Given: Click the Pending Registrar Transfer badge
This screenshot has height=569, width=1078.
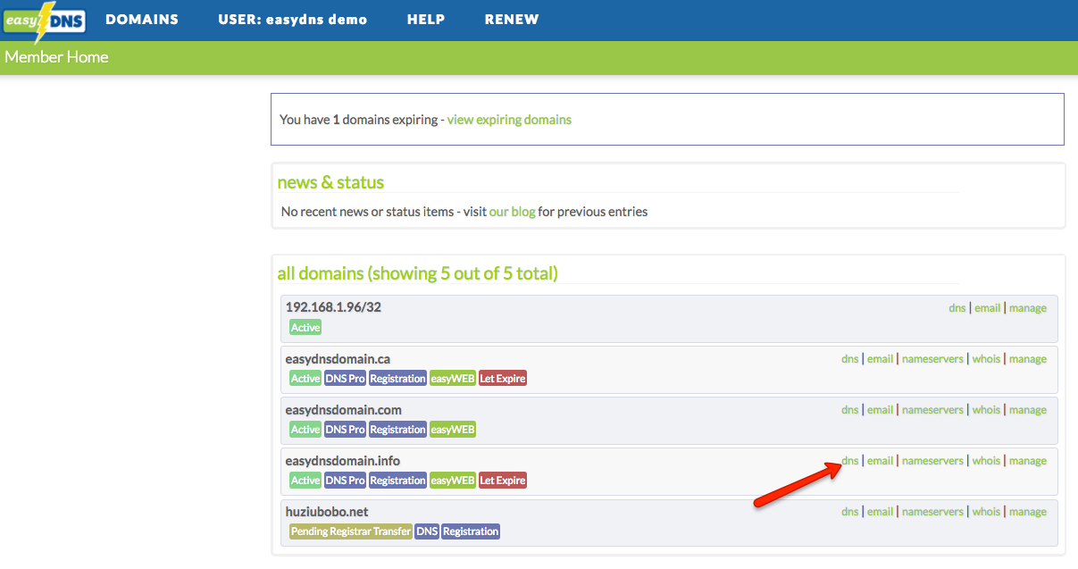Looking at the screenshot, I should 351,531.
